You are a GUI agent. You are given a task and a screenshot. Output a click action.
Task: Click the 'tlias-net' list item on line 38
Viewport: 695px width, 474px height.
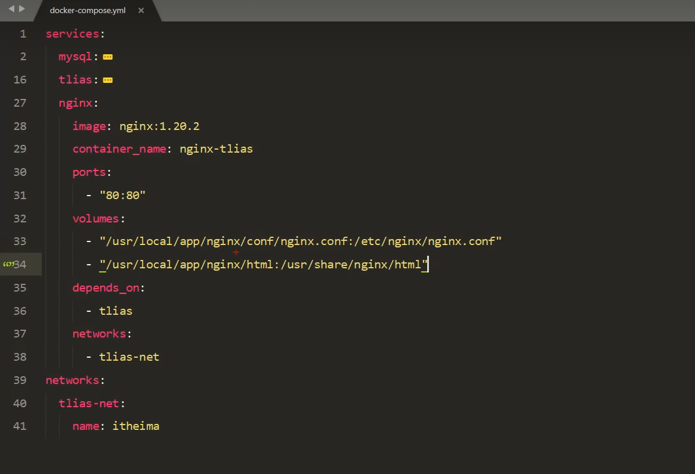[129, 357]
